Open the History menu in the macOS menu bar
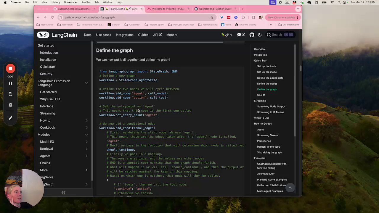Viewport: 379px width, 213px height. coord(56,2)
